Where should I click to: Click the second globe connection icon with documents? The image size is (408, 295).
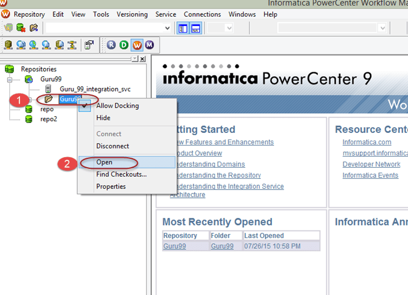click(x=21, y=45)
